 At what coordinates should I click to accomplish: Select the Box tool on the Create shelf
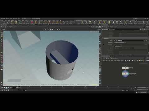coord(4,23)
